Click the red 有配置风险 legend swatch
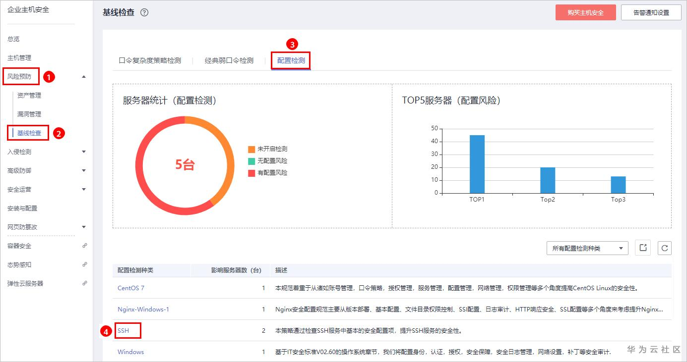687x362 pixels. click(x=251, y=173)
